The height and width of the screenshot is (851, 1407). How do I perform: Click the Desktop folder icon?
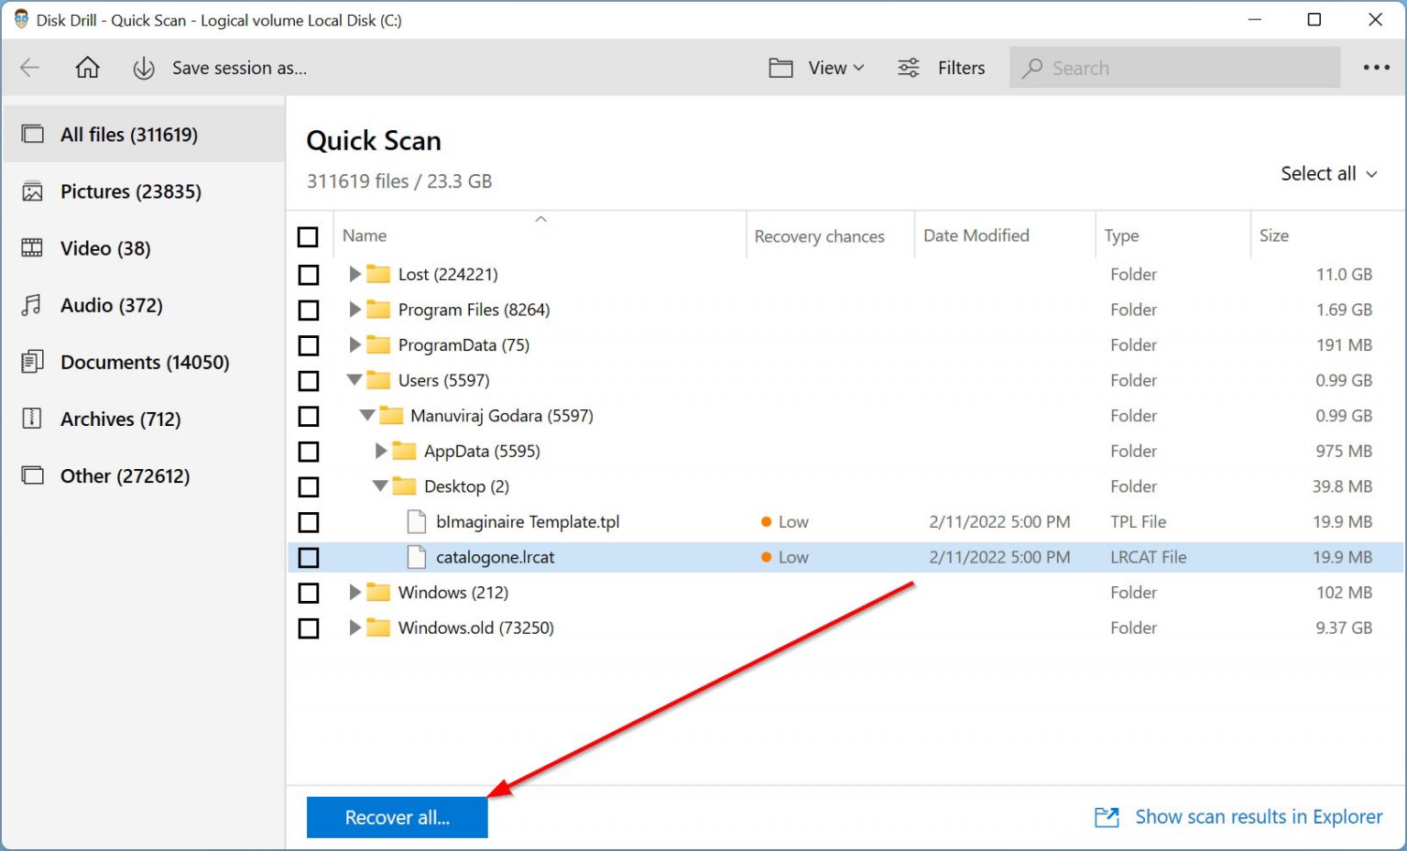point(404,486)
